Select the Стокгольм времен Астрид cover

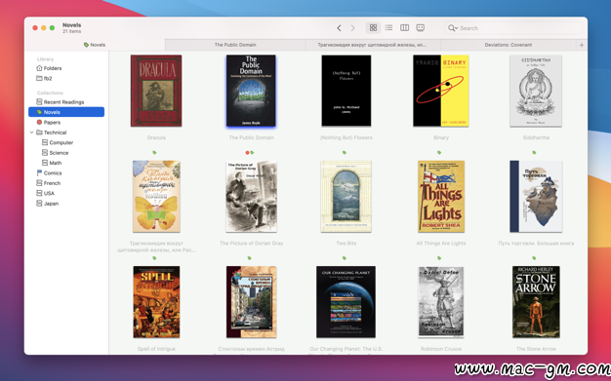(x=252, y=302)
